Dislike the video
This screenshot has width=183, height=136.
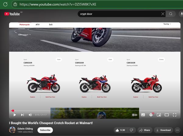[131, 130]
